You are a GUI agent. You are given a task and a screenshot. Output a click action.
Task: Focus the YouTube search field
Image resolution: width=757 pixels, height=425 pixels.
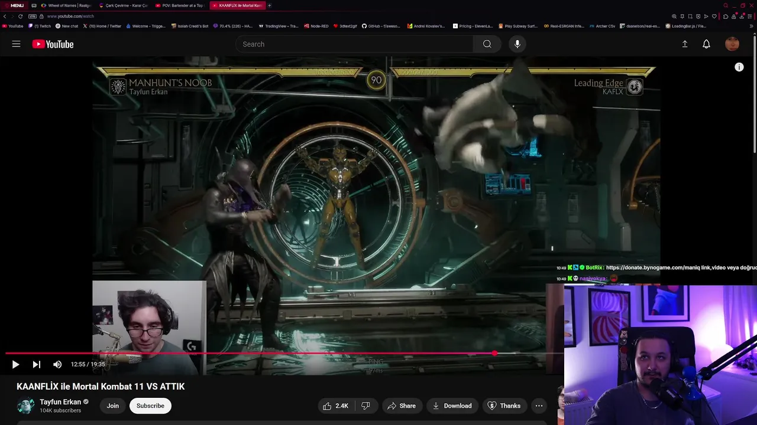(x=355, y=44)
